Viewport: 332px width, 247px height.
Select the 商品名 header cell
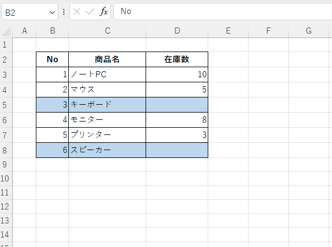(x=107, y=59)
